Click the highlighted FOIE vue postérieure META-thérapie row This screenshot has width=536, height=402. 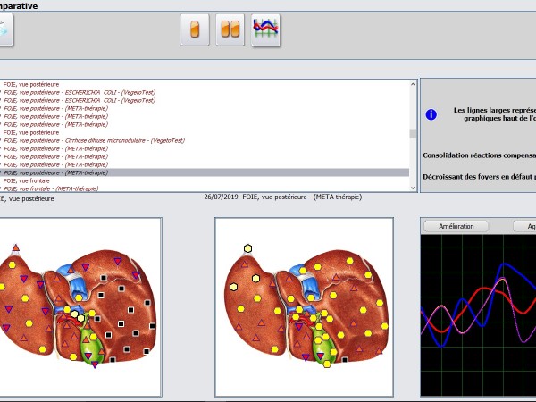[61, 172]
